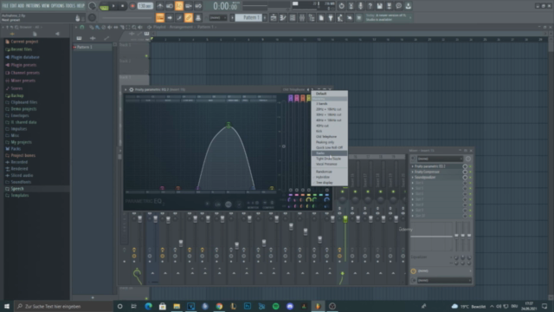554x312 pixels.
Task: Click the channel rack stamp icon
Action: point(198,17)
